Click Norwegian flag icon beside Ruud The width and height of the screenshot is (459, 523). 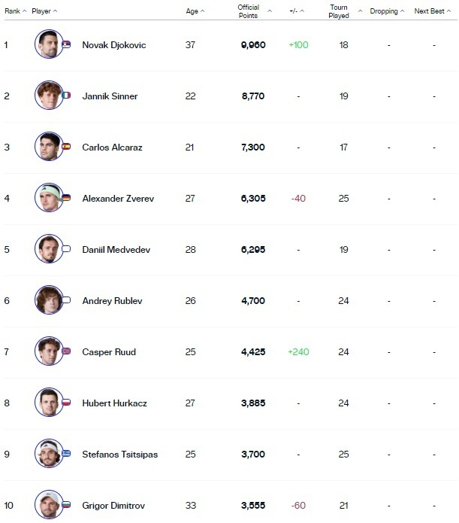coord(66,352)
